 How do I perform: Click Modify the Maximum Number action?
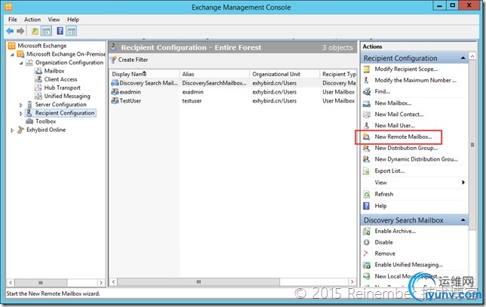[x=416, y=80]
